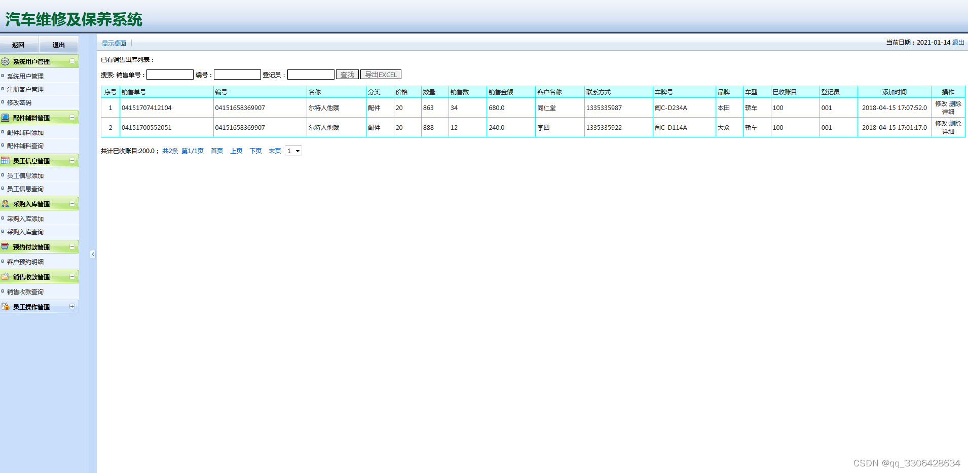Viewport: 968px width, 473px height.
Task: Click the computer icon beside 配件辅料管理
Action: tap(5, 118)
